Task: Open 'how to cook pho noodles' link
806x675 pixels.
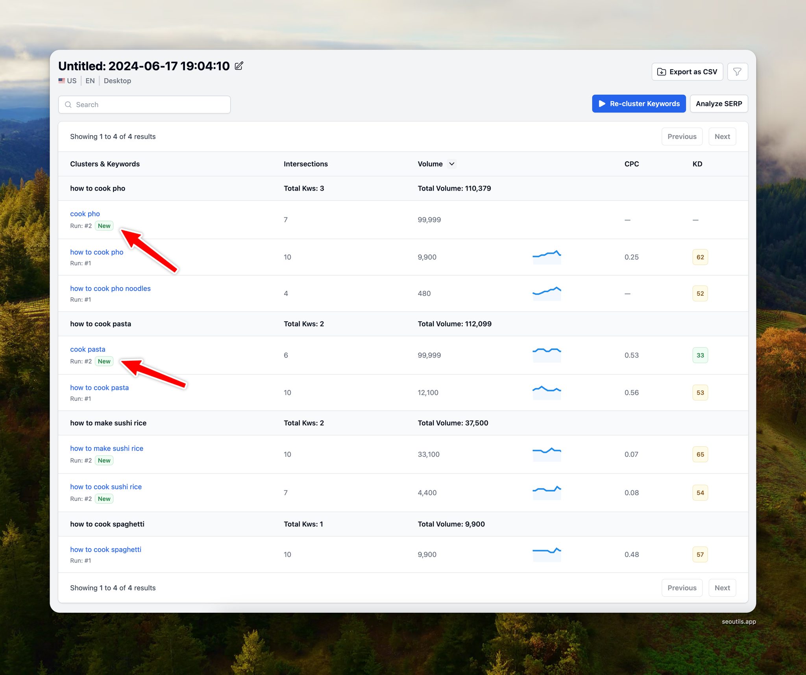Action: (110, 289)
